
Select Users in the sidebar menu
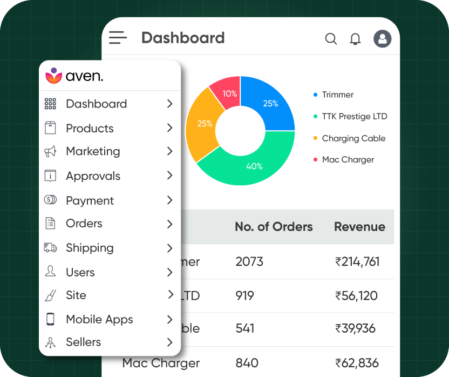(80, 272)
